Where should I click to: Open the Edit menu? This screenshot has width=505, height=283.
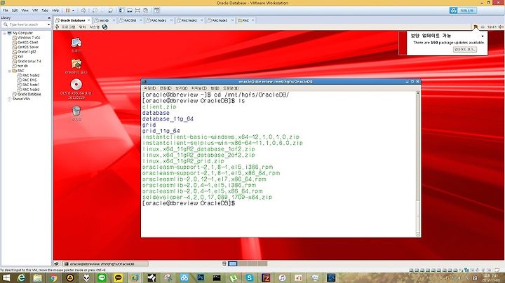15,11
